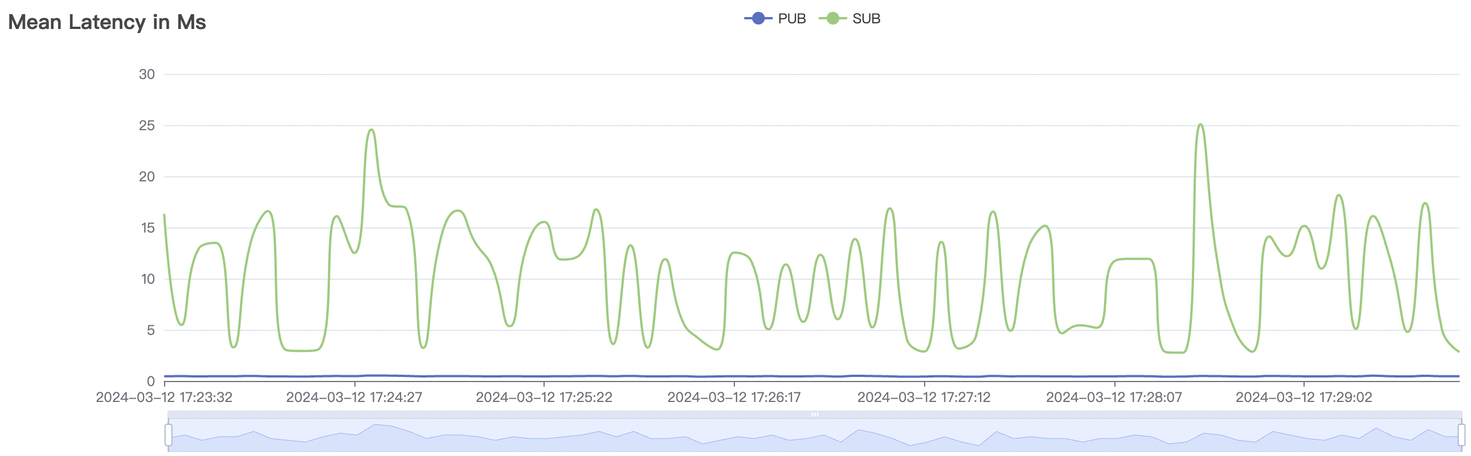
Task: Click the 30 label on the y-axis
Action: click(x=147, y=74)
